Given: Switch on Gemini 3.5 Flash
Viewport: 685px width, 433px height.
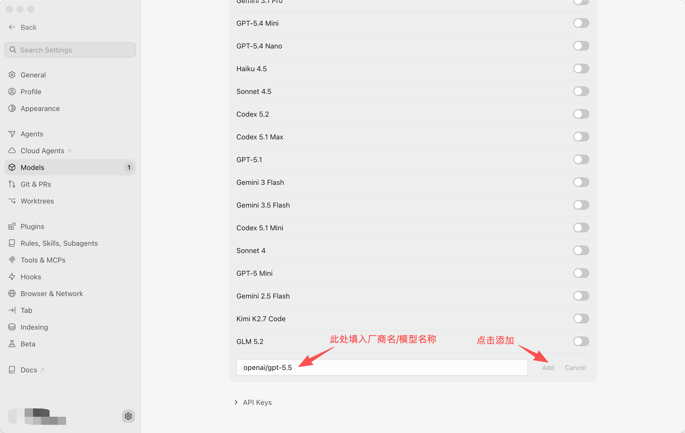Looking at the screenshot, I should click(581, 205).
